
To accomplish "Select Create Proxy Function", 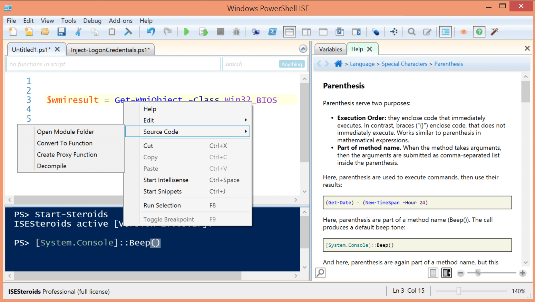I will (71, 154).
